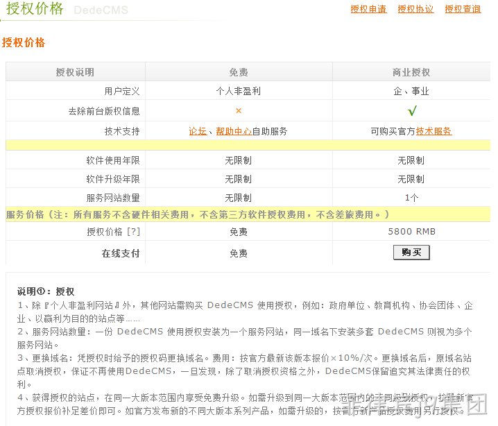Click the 5800 RMB price
The width and height of the screenshot is (498, 426).
point(411,231)
